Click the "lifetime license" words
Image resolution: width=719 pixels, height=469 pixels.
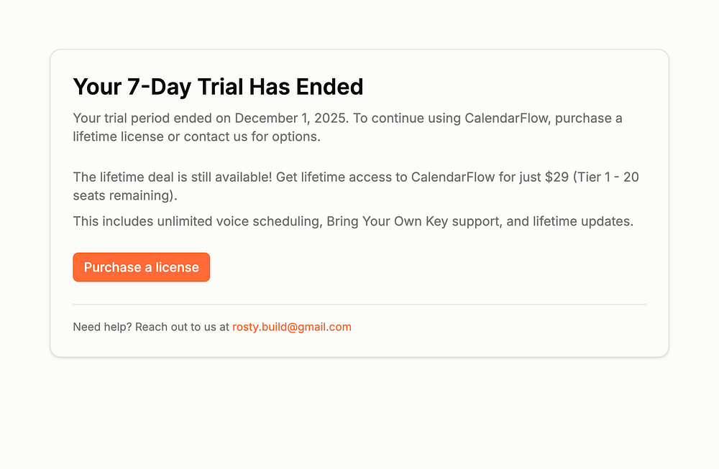119,136
